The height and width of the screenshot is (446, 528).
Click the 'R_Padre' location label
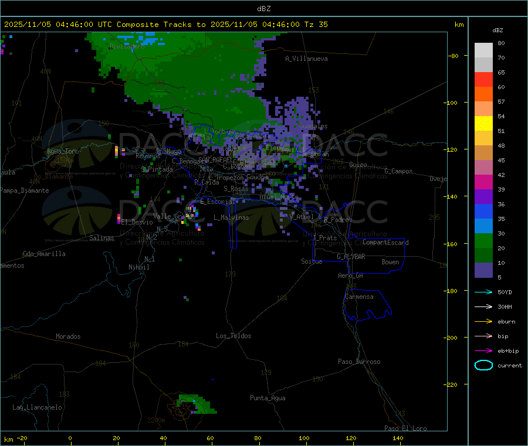[x=336, y=220]
